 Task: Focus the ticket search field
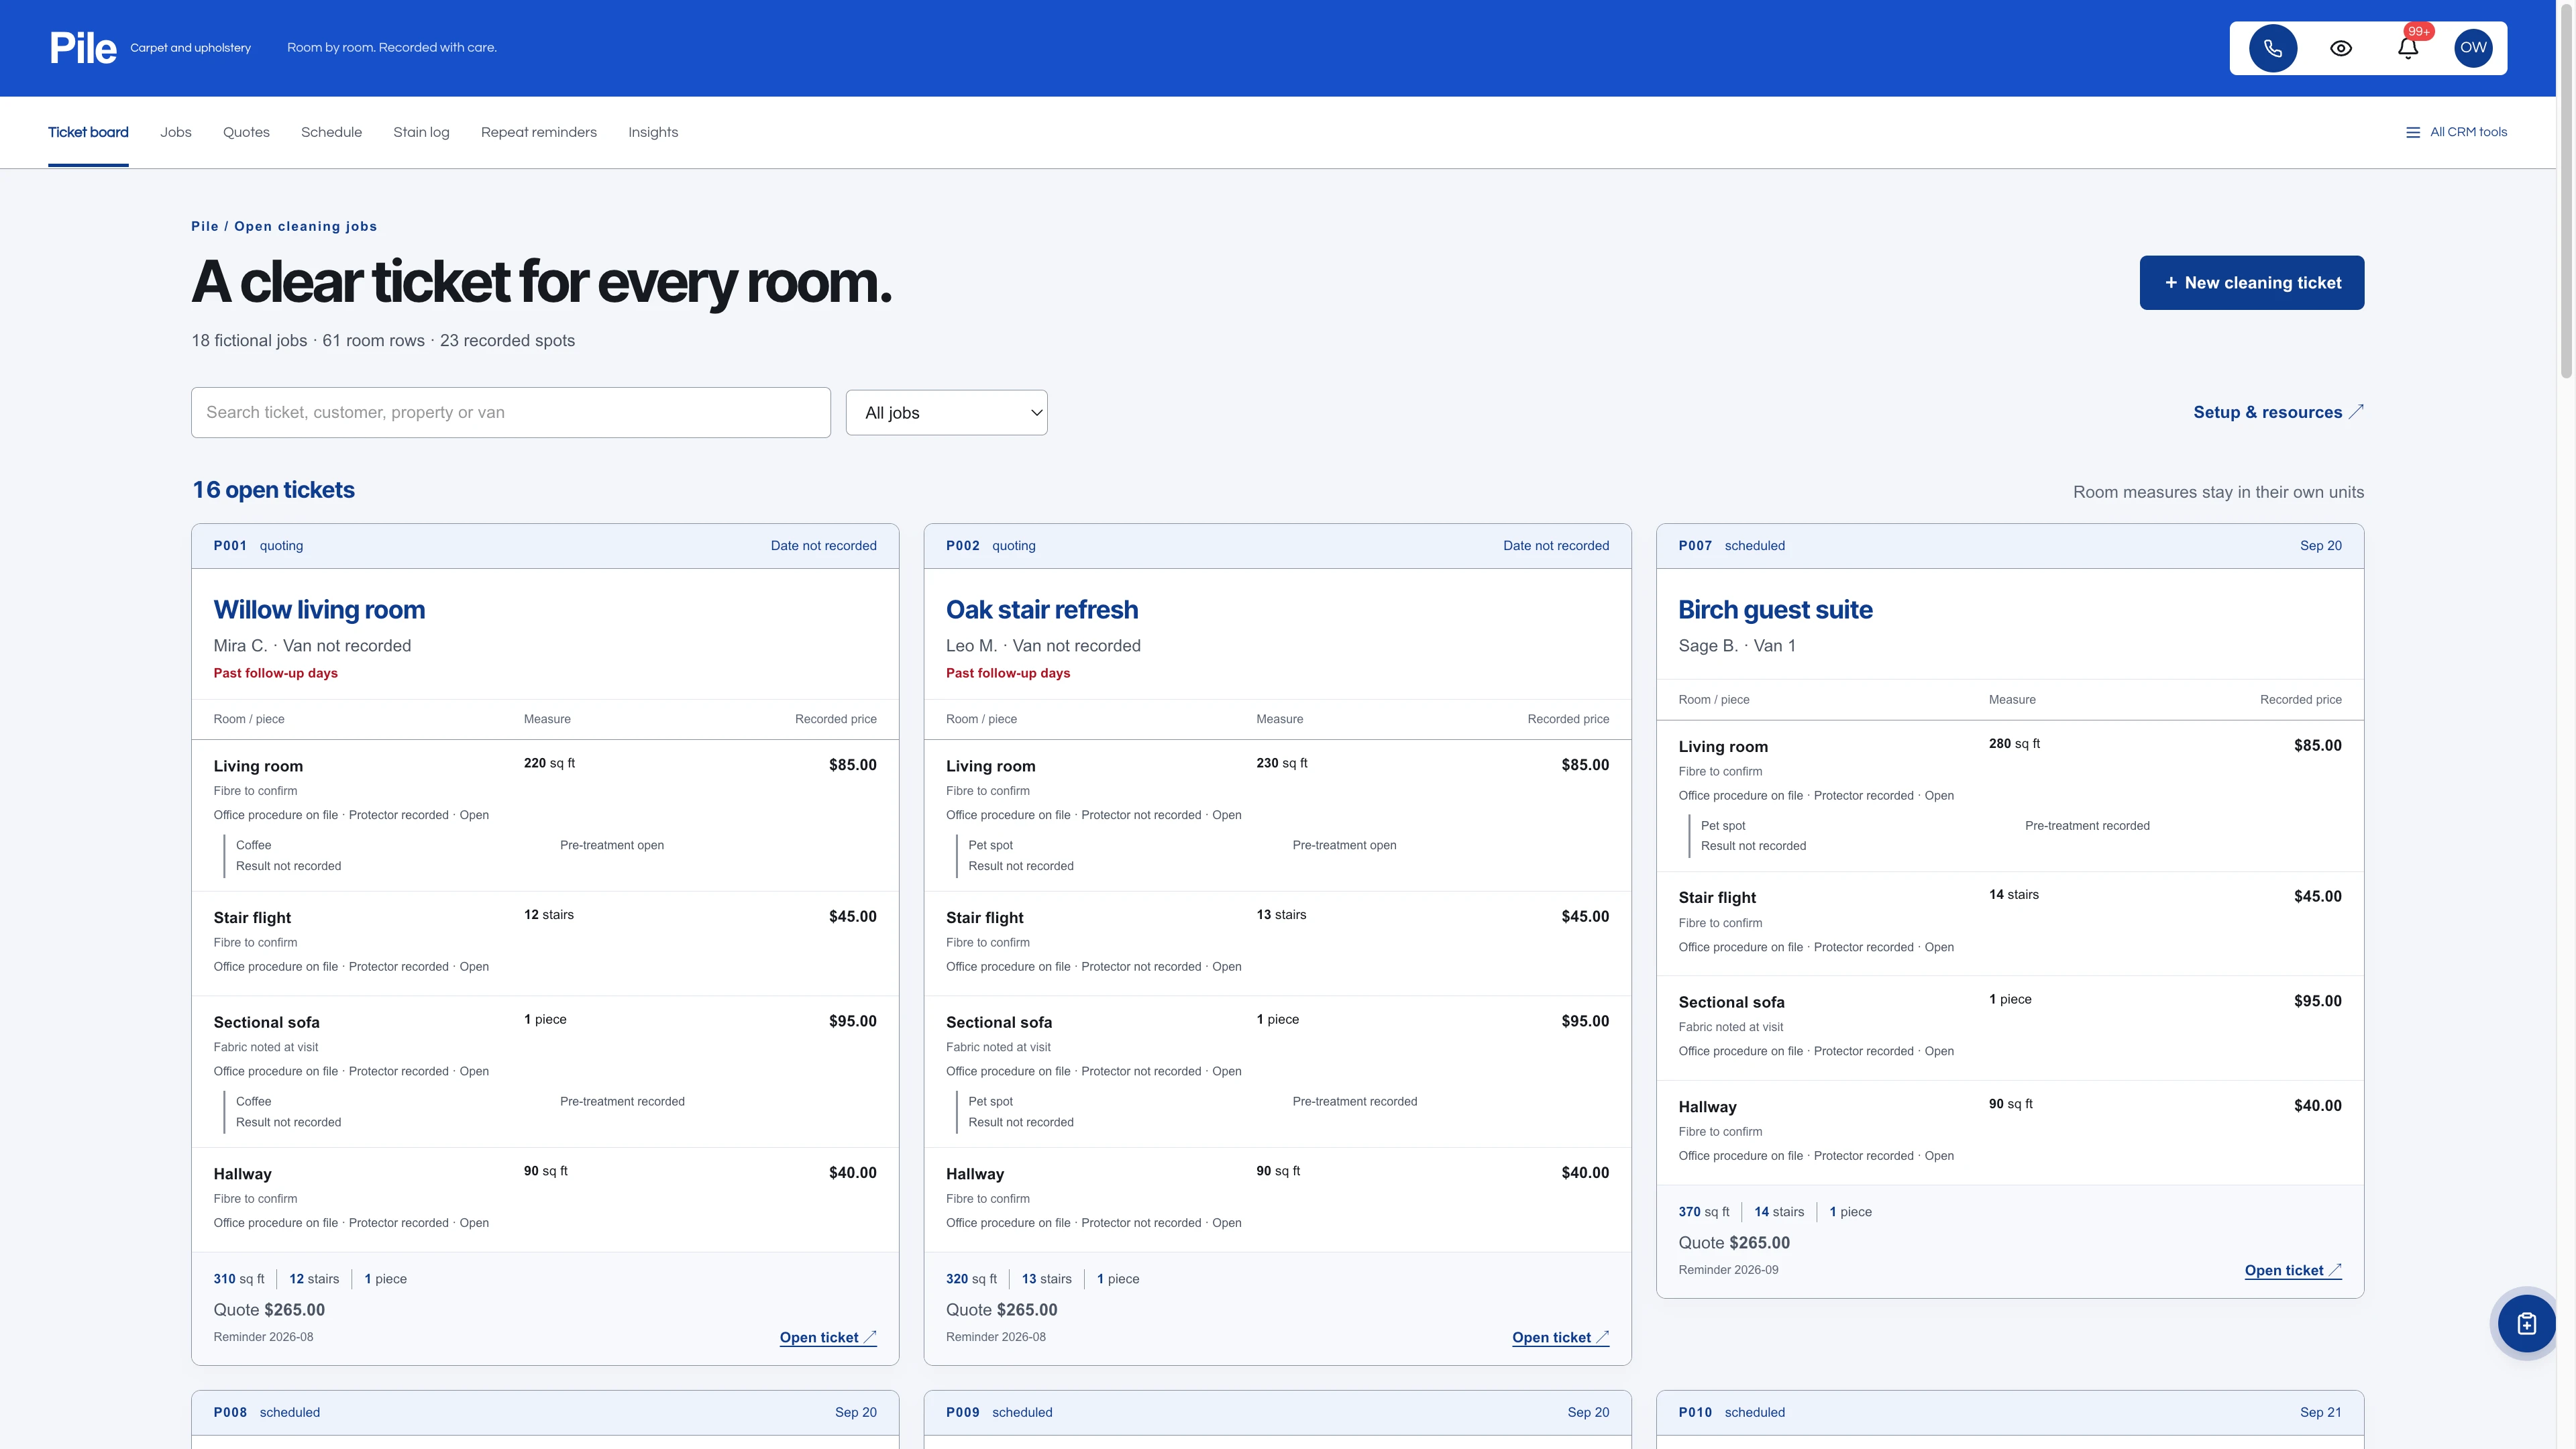coord(511,412)
